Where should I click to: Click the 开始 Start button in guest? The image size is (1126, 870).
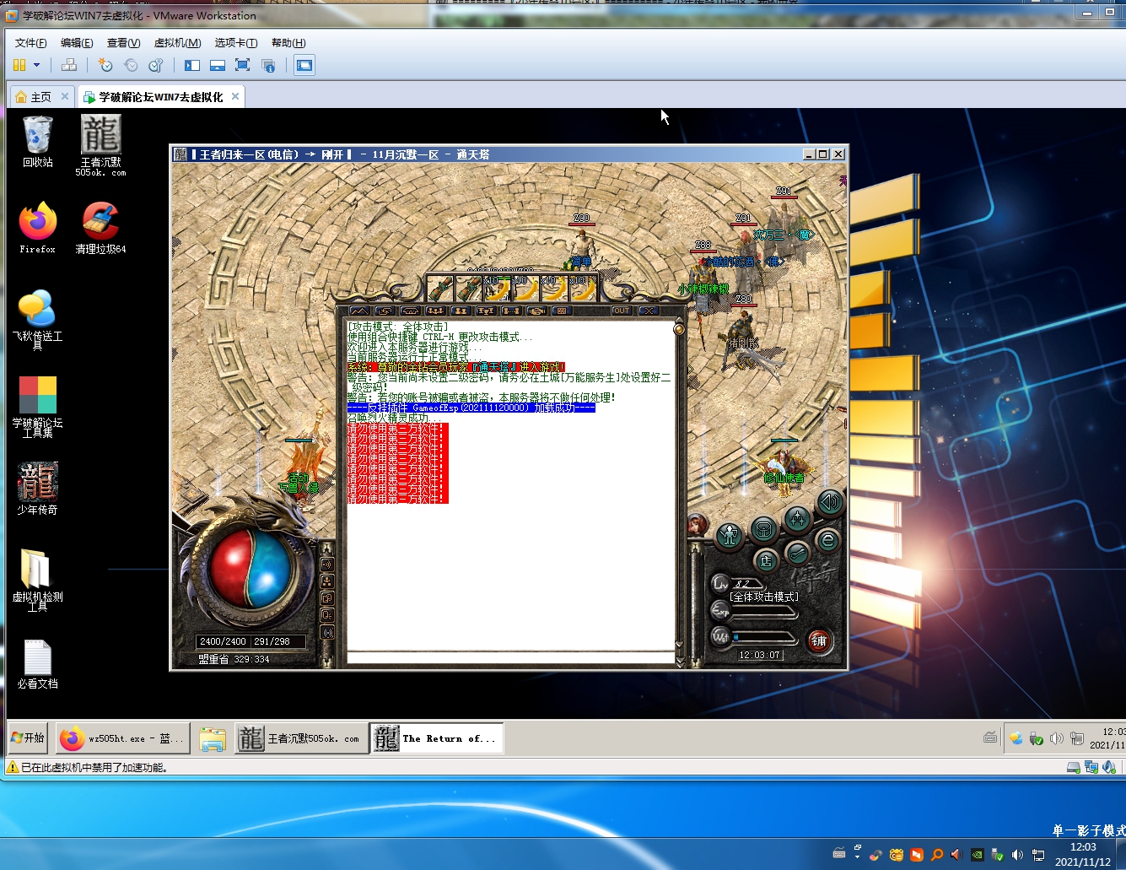coord(28,738)
